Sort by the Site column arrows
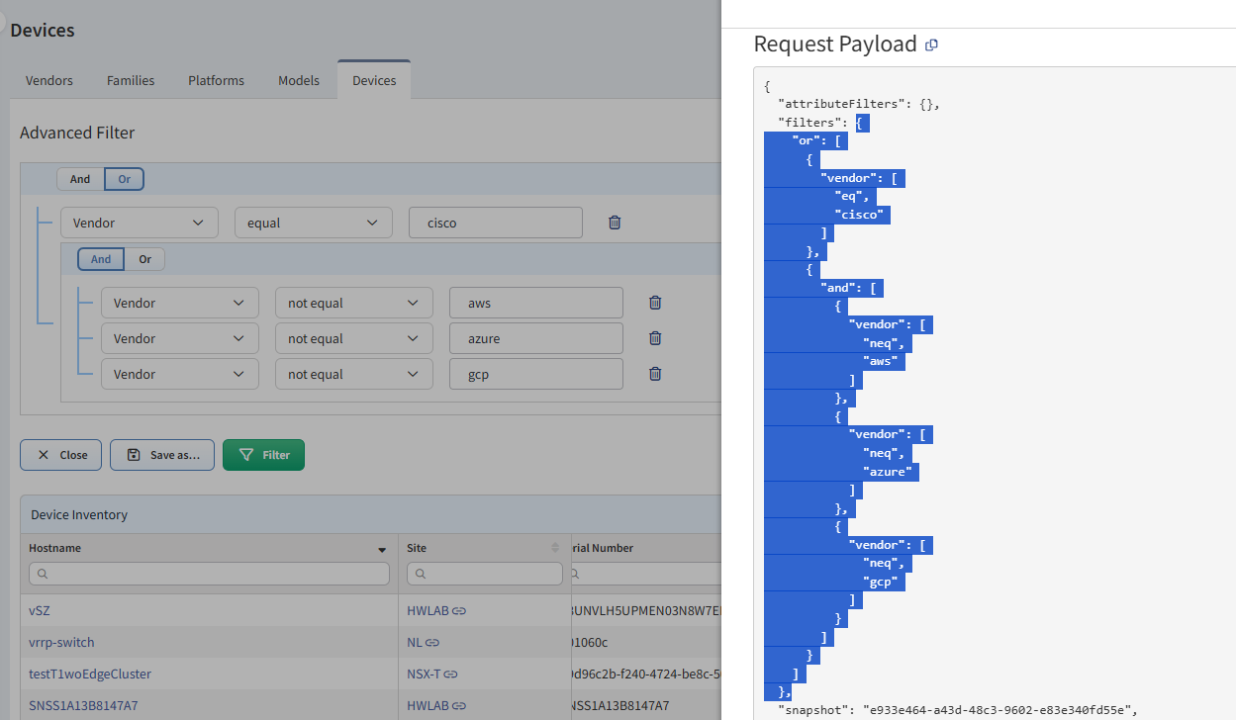 [x=555, y=548]
